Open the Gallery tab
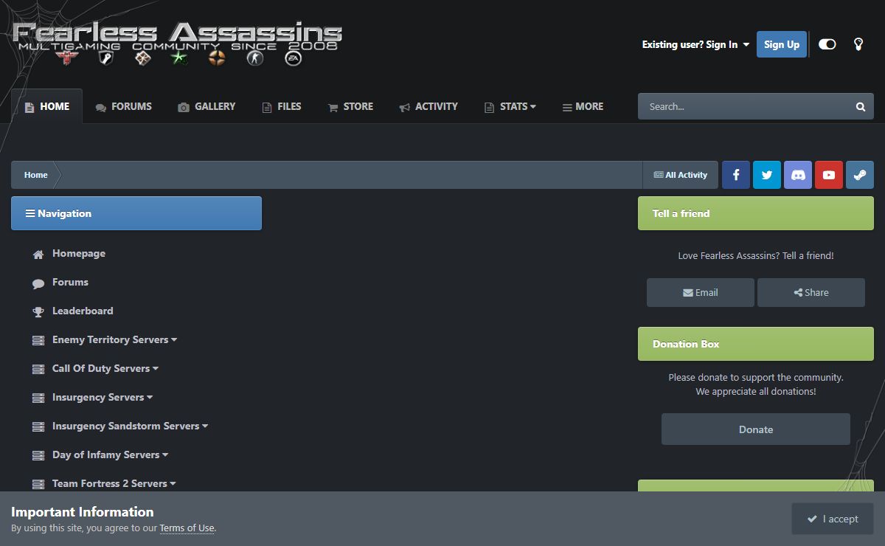This screenshot has height=546, width=885. click(x=206, y=107)
